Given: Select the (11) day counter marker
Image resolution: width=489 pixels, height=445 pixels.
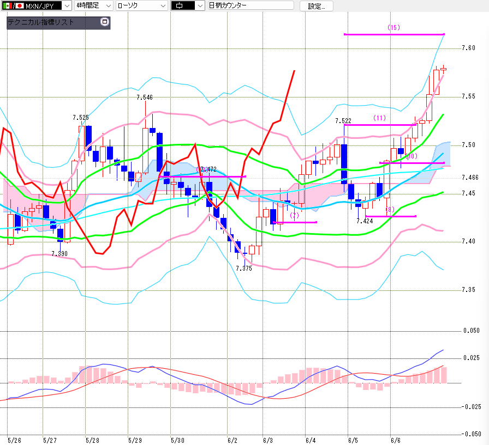Looking at the screenshot, I should click(379, 118).
